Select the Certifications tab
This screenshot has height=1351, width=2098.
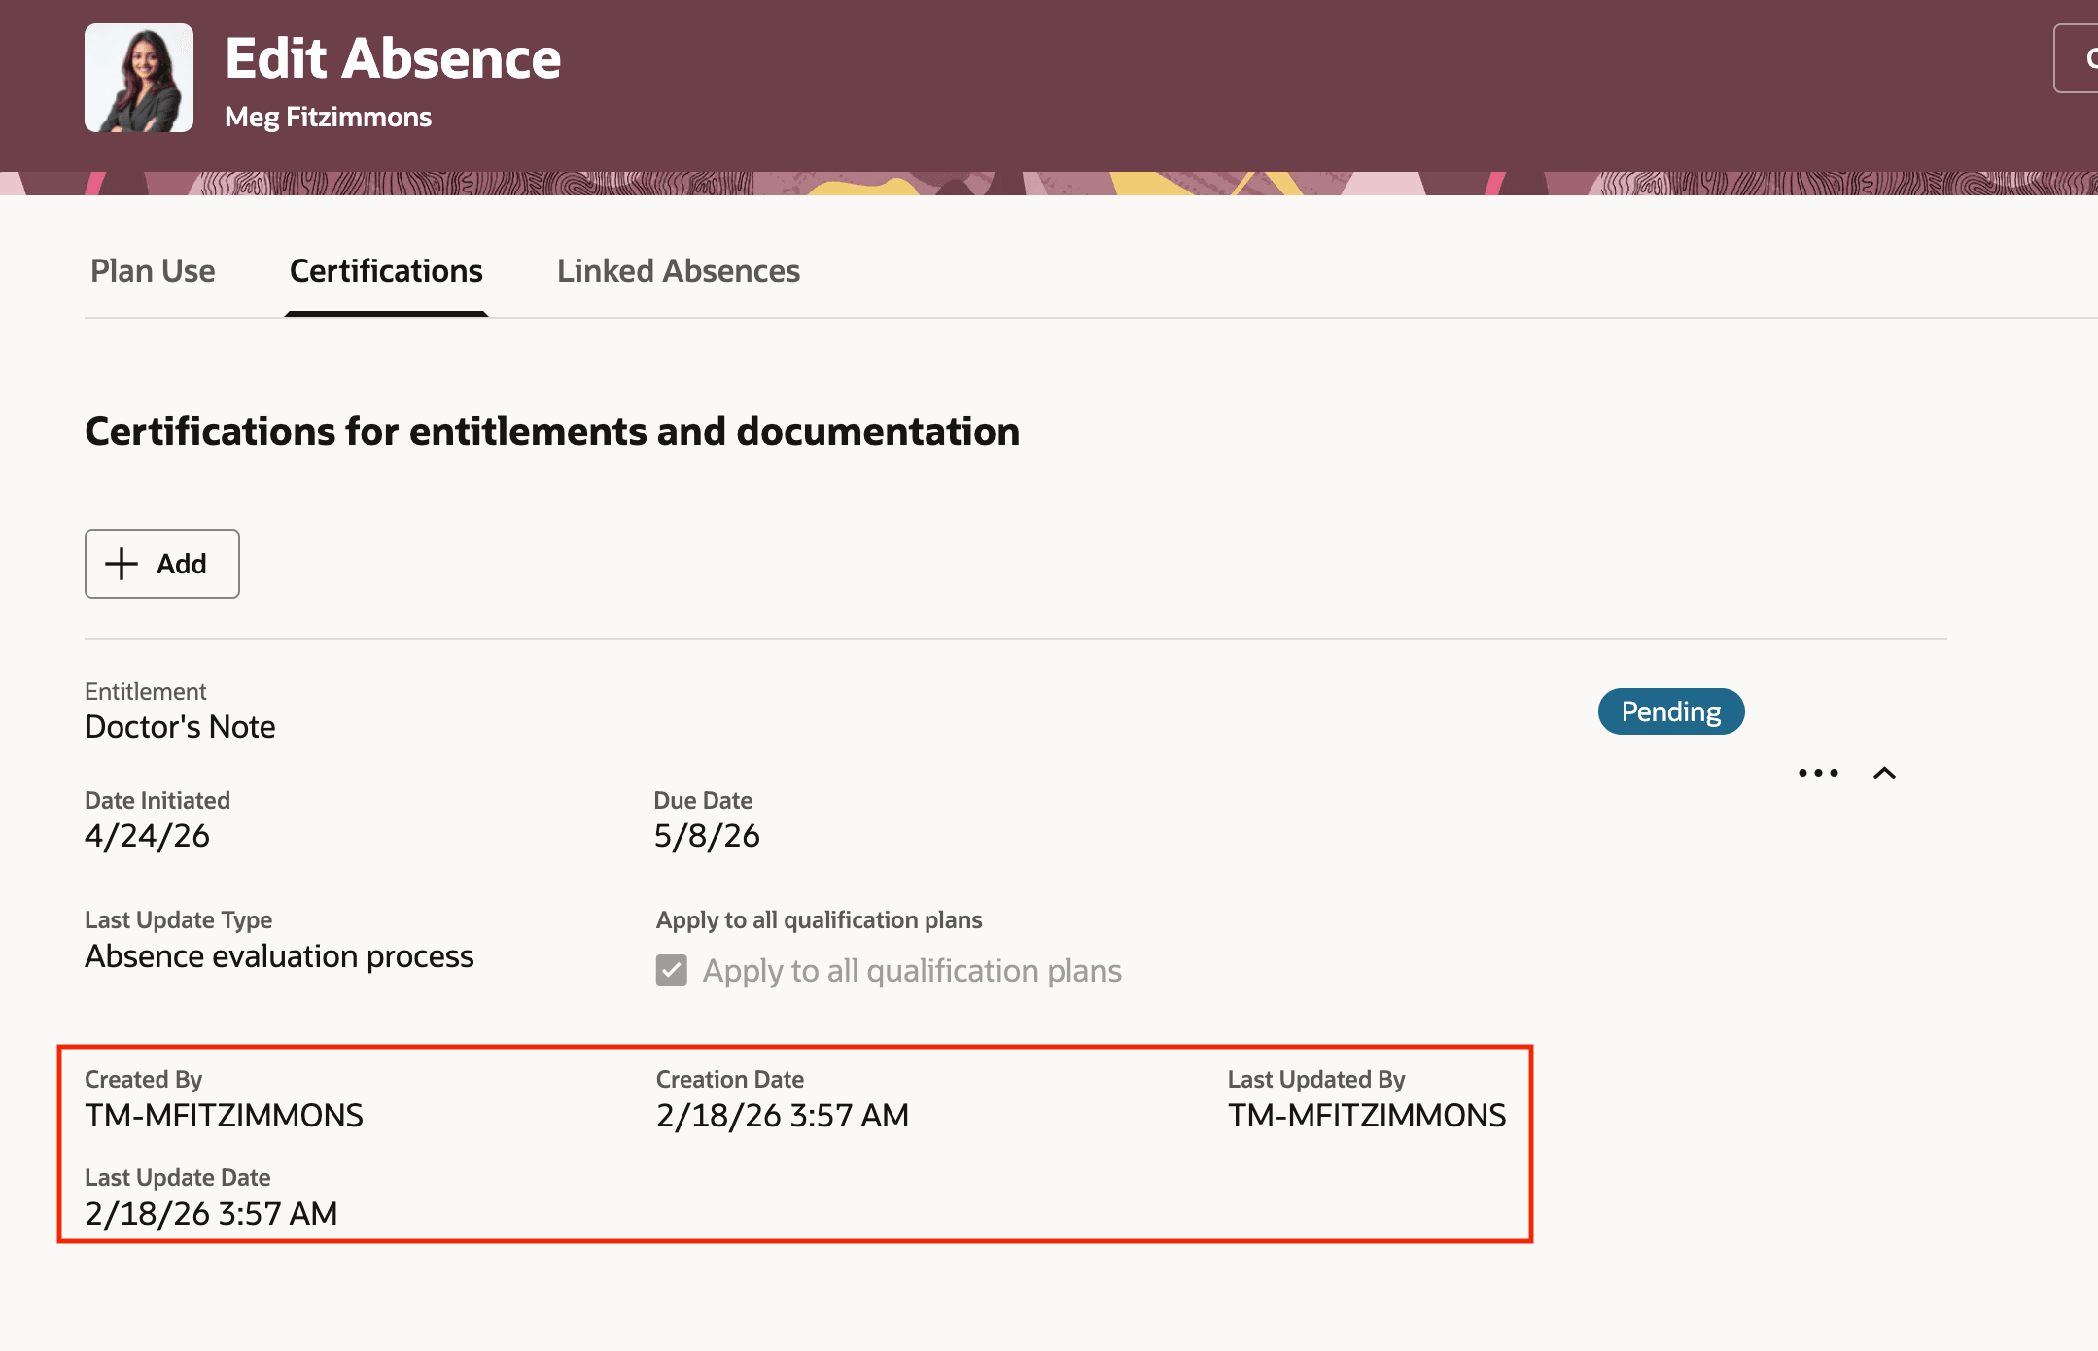pyautogui.click(x=386, y=271)
